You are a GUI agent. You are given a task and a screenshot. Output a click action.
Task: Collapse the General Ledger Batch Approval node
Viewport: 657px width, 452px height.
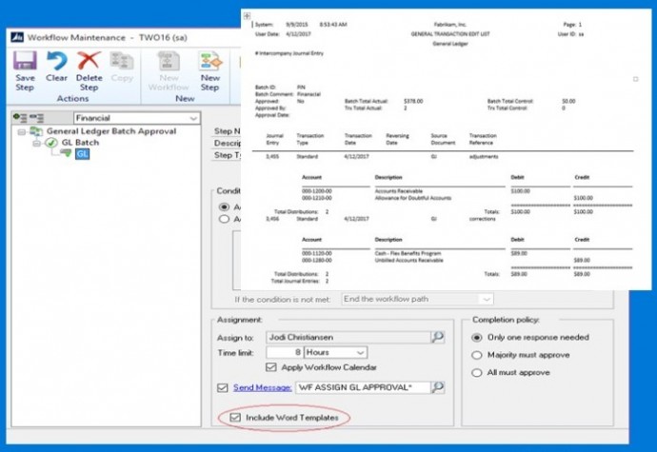coord(21,132)
